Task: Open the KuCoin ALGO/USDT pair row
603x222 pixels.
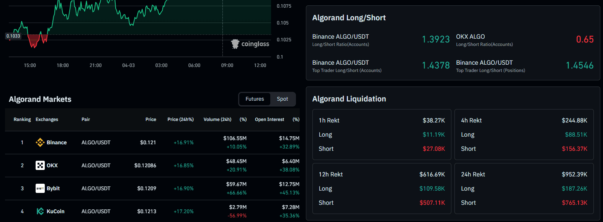Action: (96, 211)
